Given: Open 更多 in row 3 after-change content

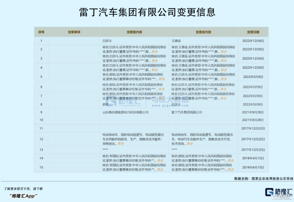Looking at the screenshot, I should coord(224,61).
